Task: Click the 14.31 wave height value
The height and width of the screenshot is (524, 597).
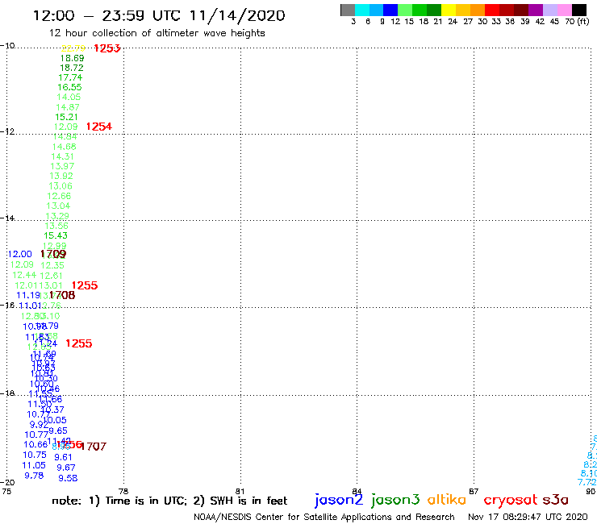Action: [x=62, y=156]
